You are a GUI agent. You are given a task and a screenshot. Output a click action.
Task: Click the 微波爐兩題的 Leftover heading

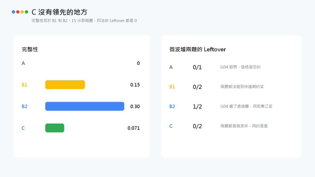[198, 49]
